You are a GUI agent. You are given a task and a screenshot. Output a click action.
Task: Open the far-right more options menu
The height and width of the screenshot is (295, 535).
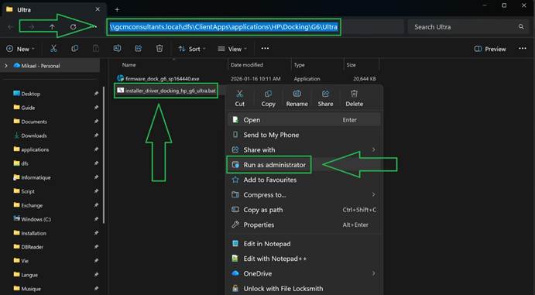(x=523, y=49)
